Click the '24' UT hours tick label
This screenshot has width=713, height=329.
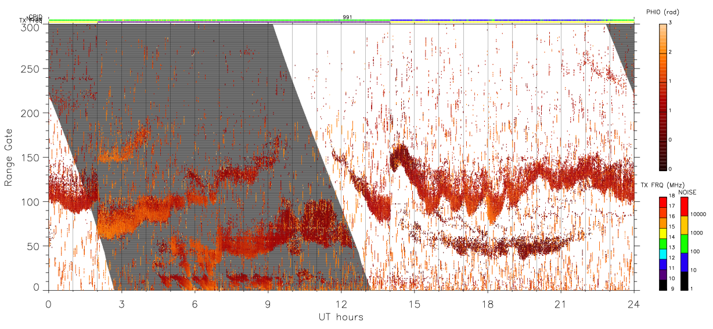[633, 303]
